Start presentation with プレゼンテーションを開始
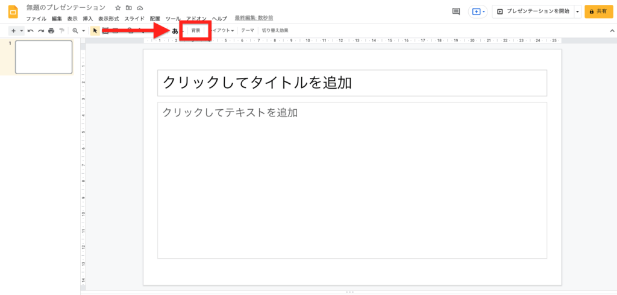 [533, 12]
